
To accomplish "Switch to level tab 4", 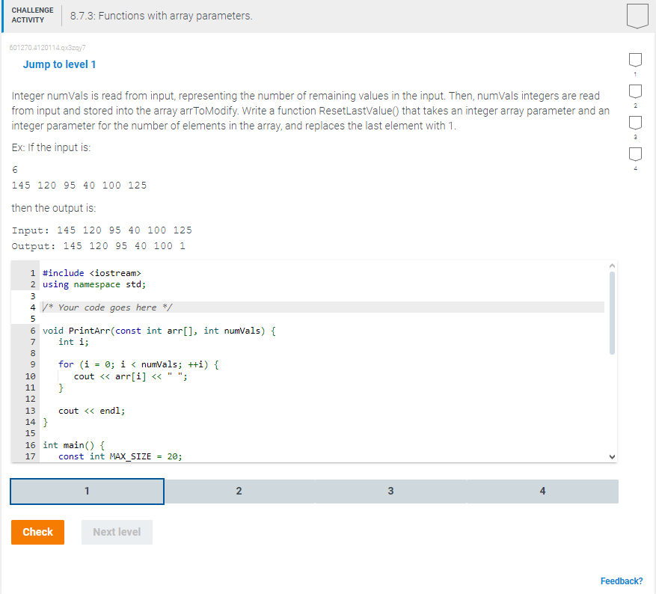I will 542,492.
